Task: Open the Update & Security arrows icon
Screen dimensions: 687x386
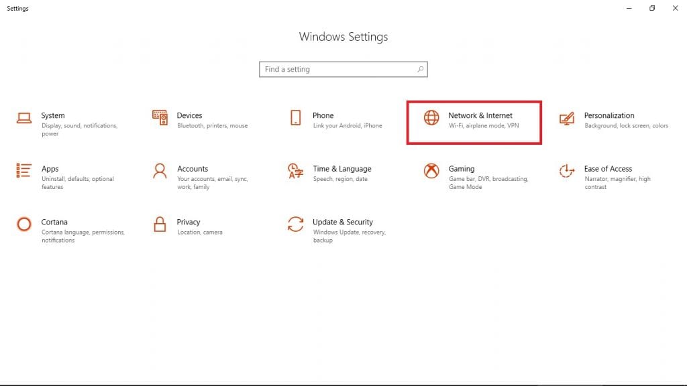Action: point(295,224)
